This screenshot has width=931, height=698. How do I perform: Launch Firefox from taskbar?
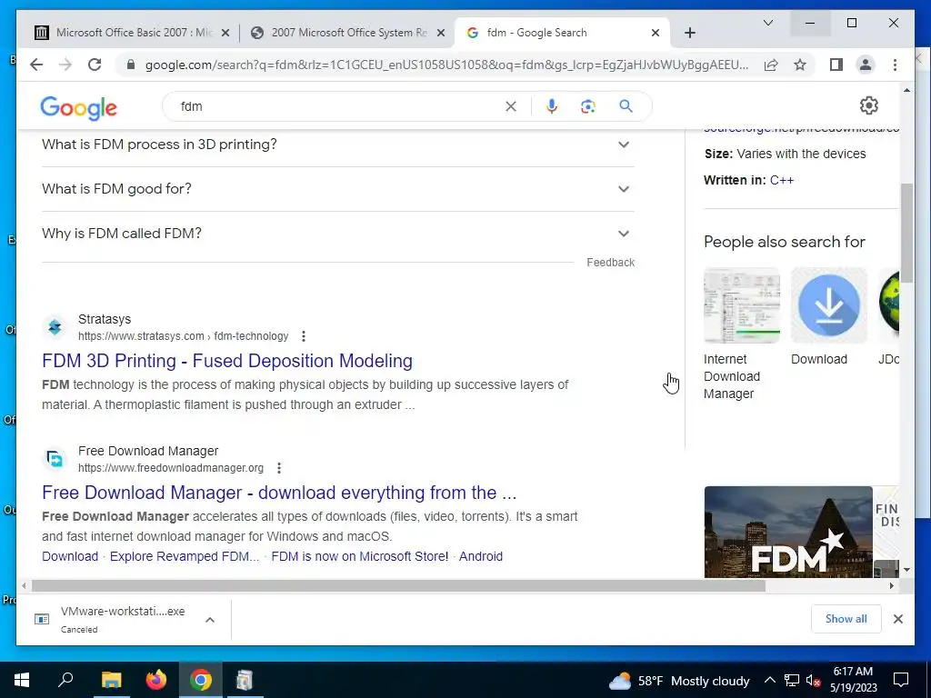tap(156, 680)
